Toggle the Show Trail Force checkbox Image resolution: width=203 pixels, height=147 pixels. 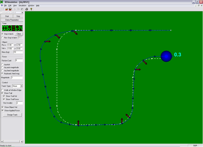(4, 99)
